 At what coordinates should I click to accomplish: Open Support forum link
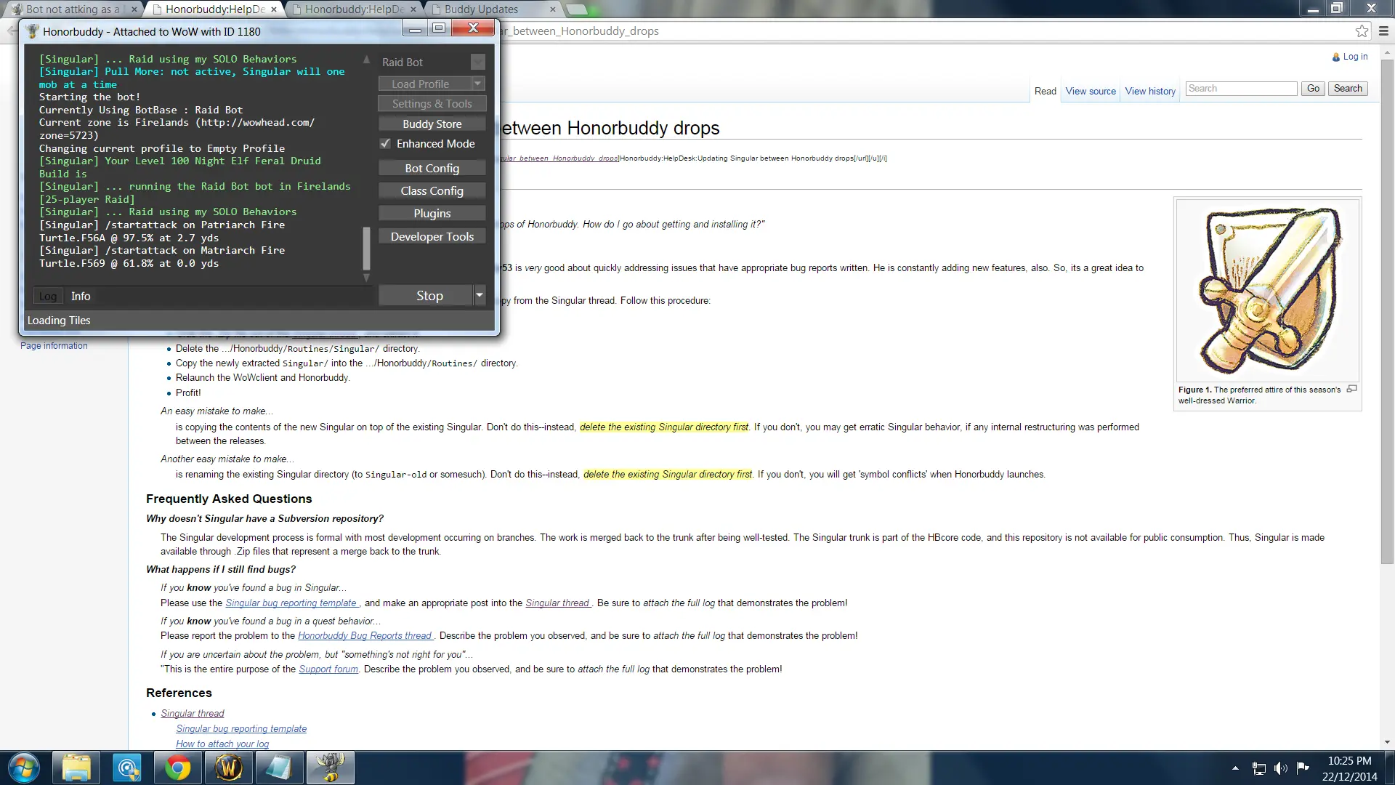click(328, 669)
